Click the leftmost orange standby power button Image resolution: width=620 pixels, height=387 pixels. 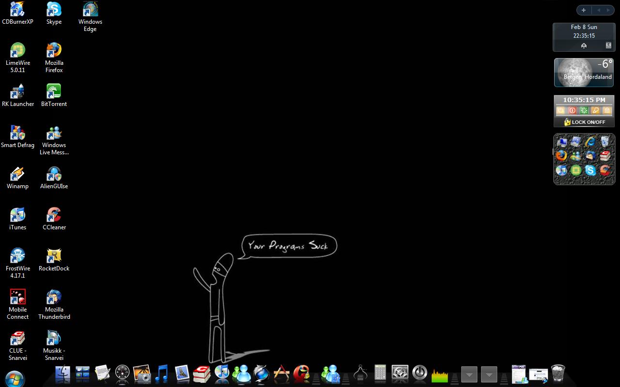560,111
